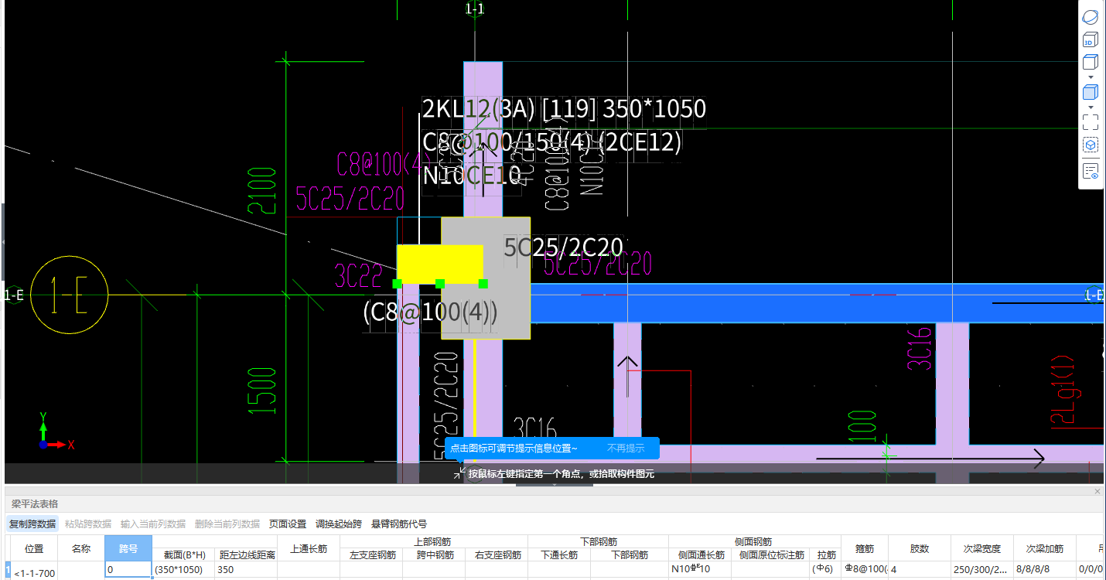The width and height of the screenshot is (1106, 580).
Task: Switch to 3D view icon
Action: click(x=1091, y=39)
